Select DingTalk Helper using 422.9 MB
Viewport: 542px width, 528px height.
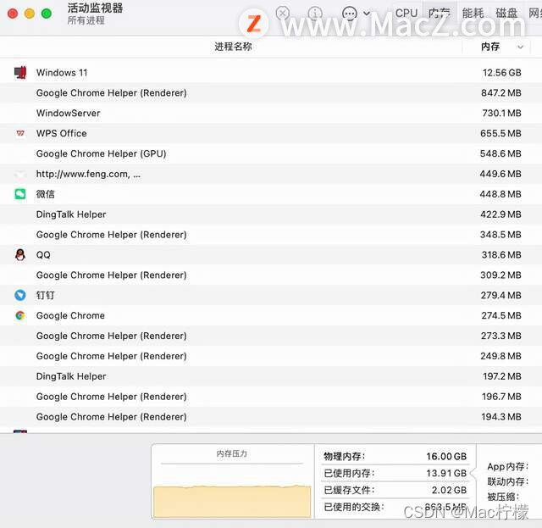click(x=271, y=214)
